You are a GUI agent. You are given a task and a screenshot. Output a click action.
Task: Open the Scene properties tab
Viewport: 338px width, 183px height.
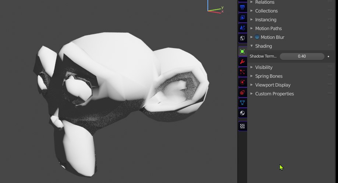pos(242,28)
